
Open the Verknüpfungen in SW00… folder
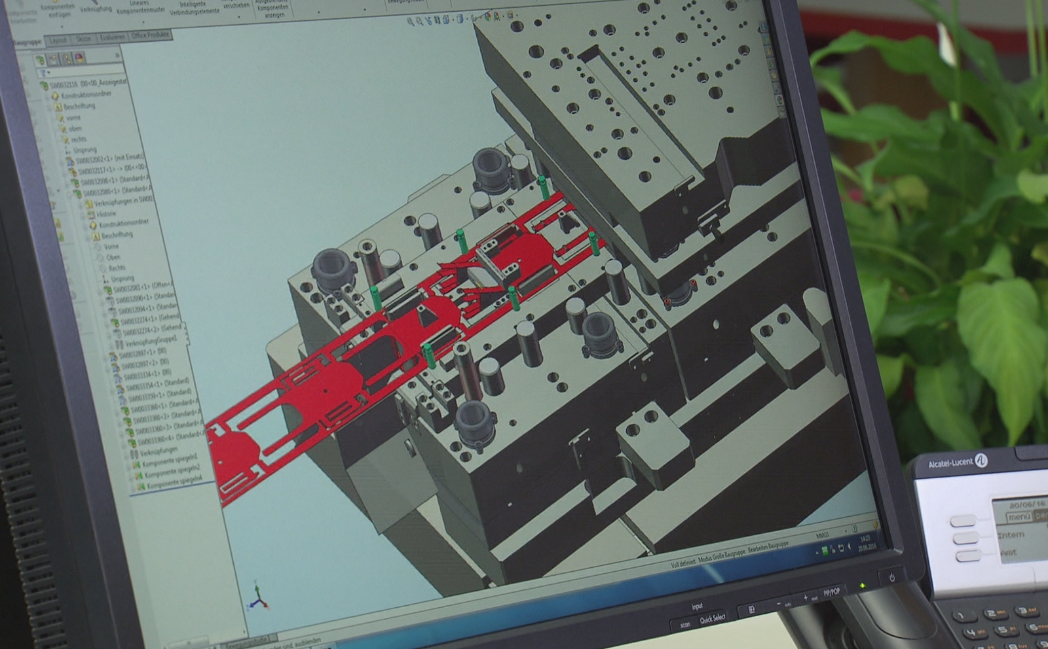pos(120,202)
